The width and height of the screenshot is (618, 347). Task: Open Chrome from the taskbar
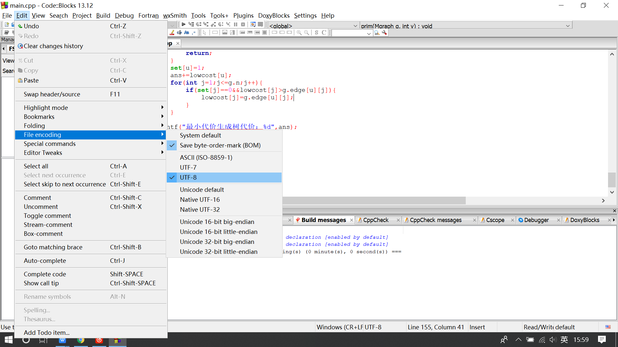point(81,340)
